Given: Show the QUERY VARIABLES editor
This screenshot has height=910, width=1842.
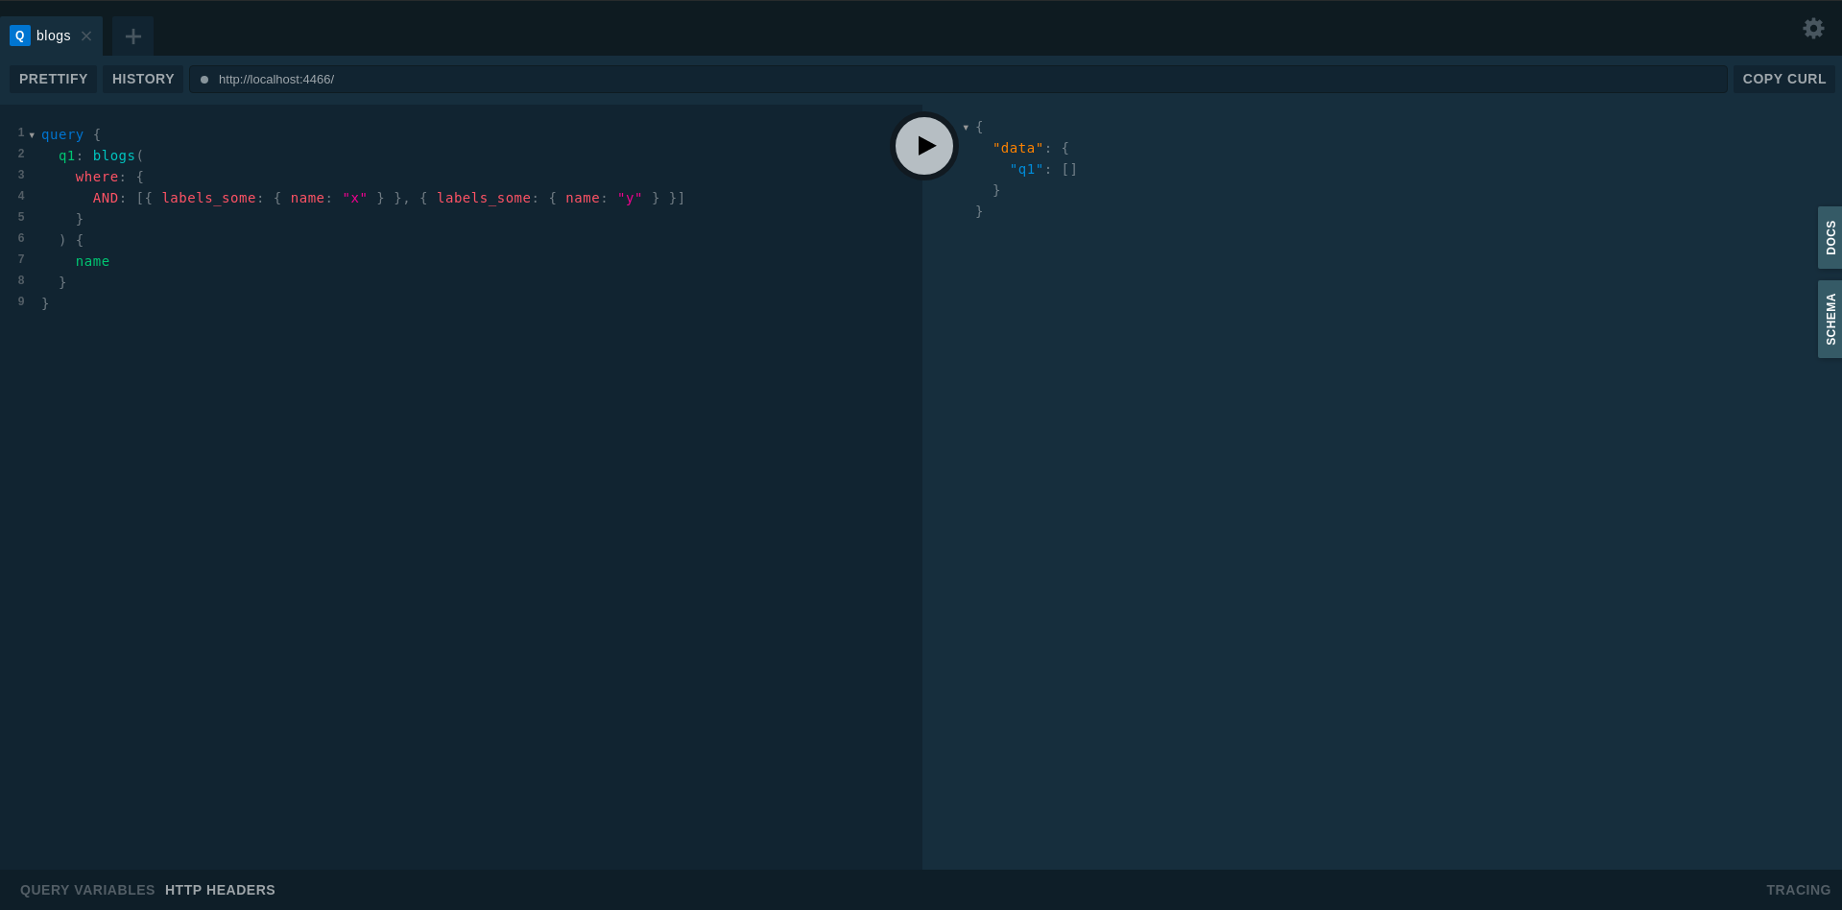Looking at the screenshot, I should click(x=86, y=890).
